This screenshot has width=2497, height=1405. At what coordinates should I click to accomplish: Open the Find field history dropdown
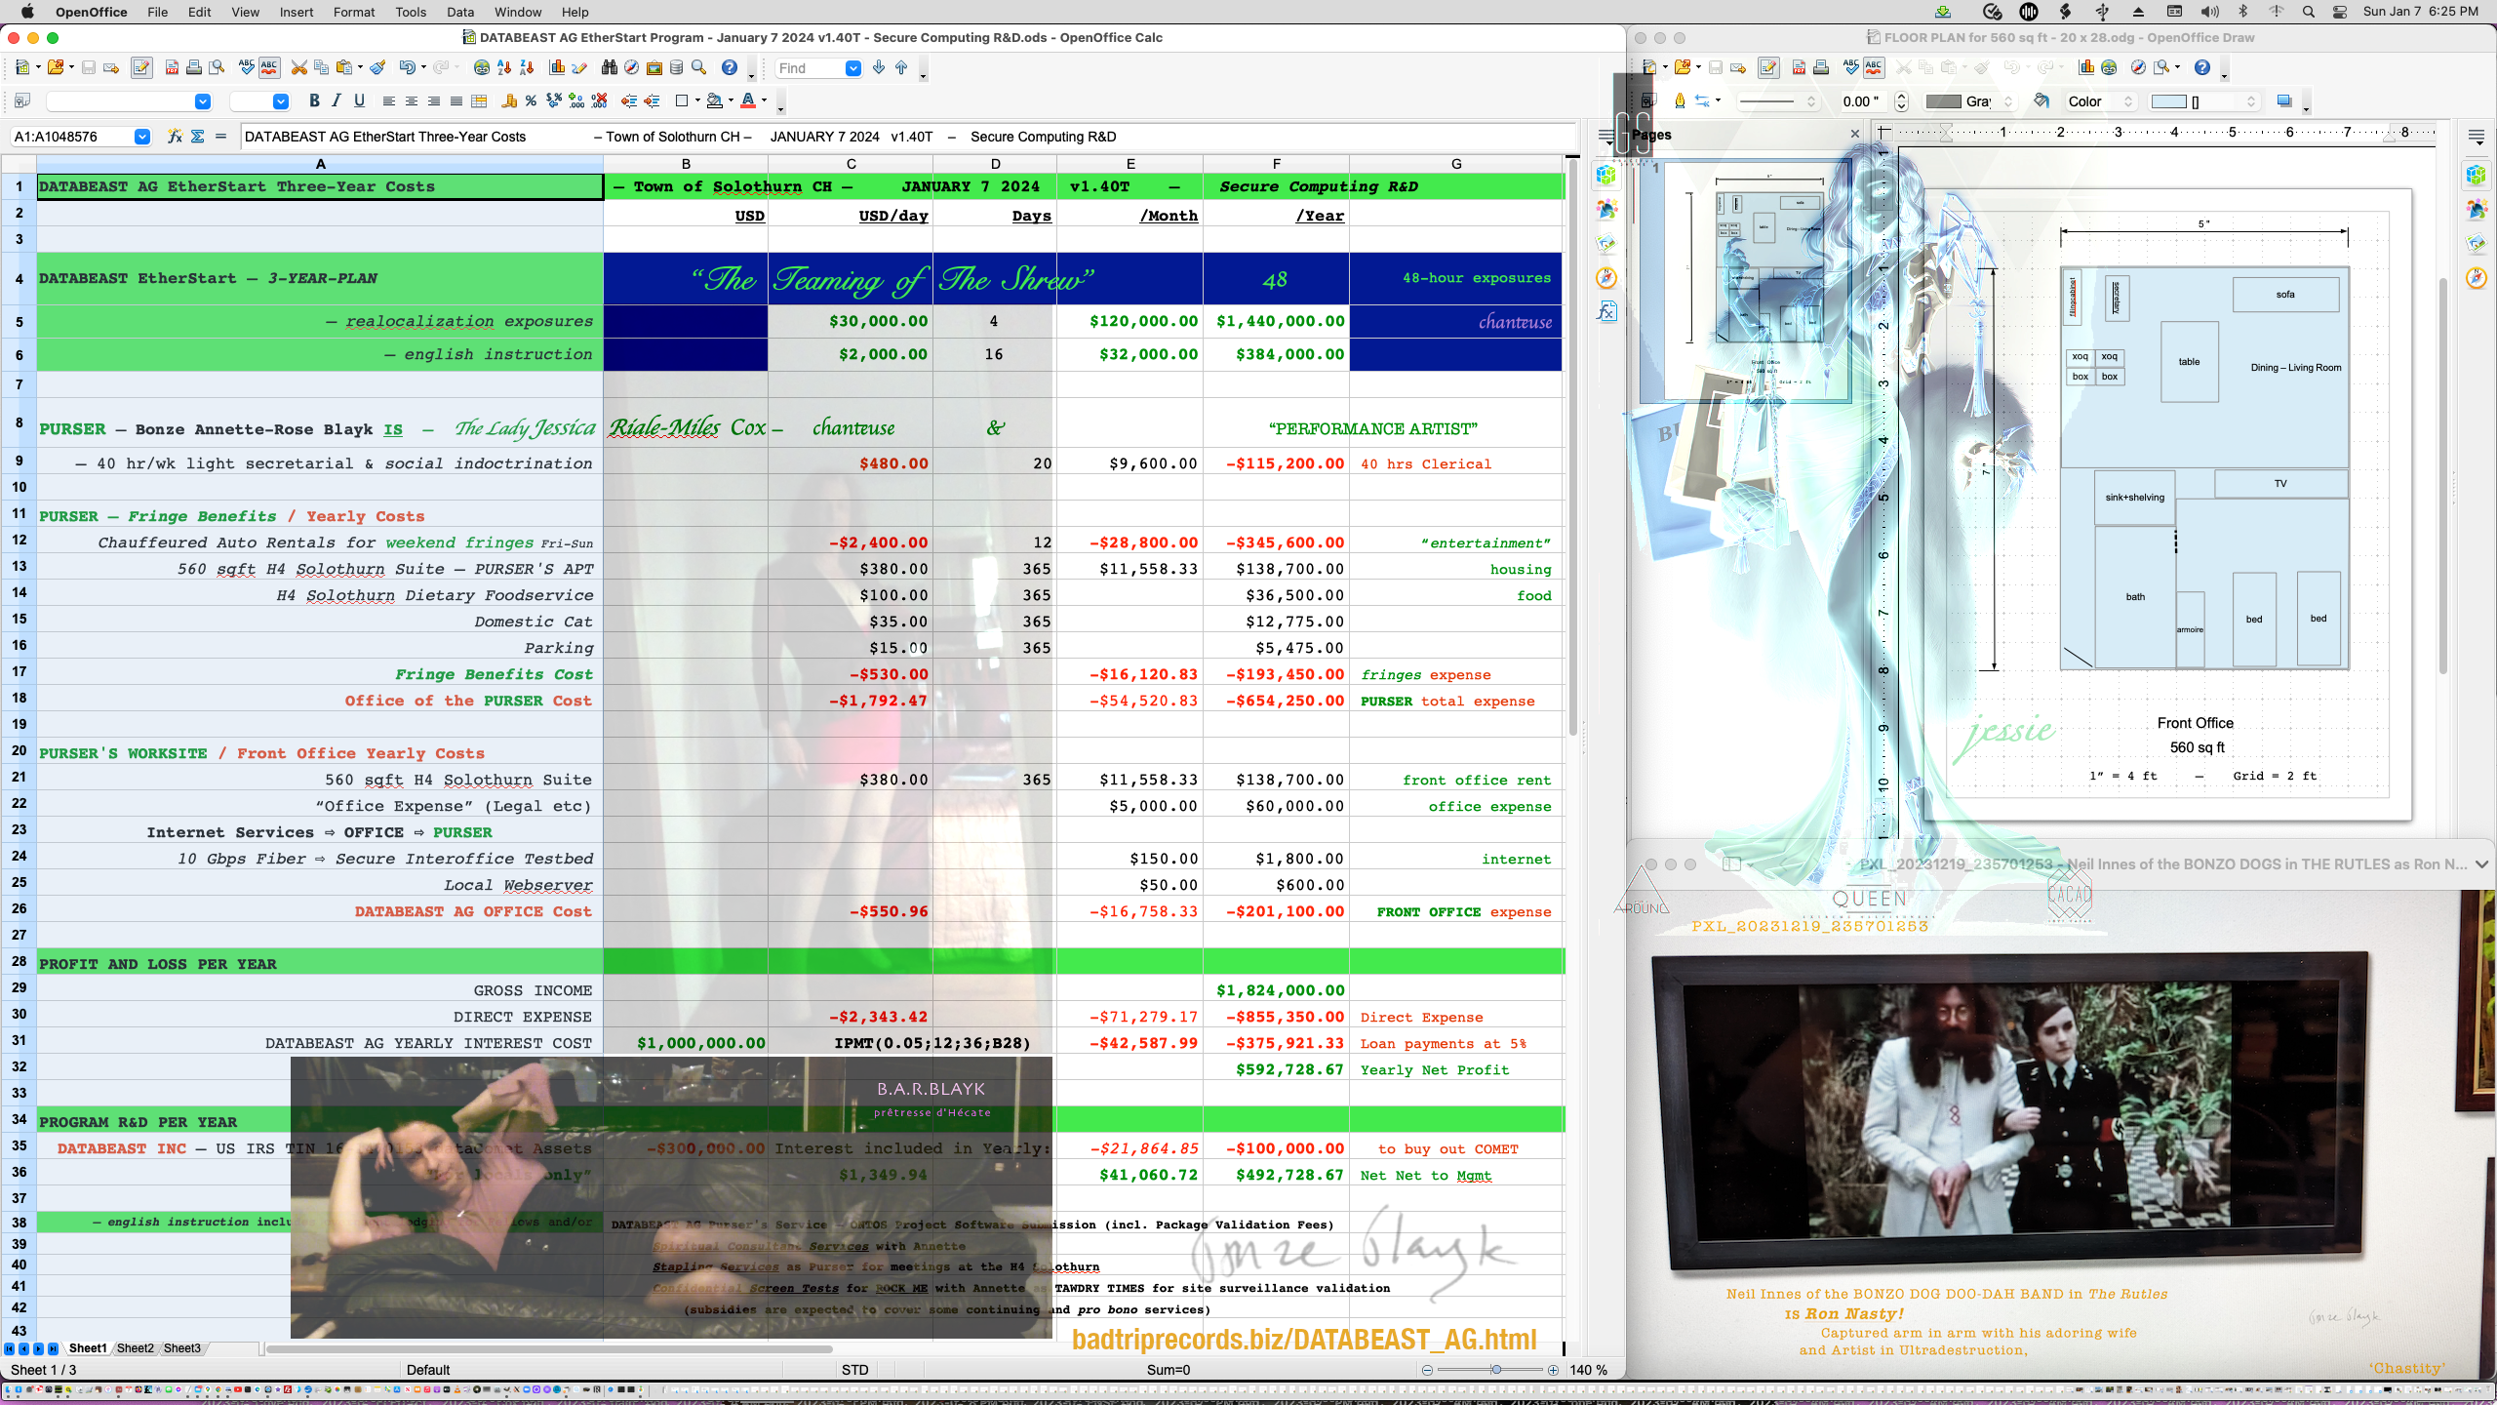coord(852,68)
